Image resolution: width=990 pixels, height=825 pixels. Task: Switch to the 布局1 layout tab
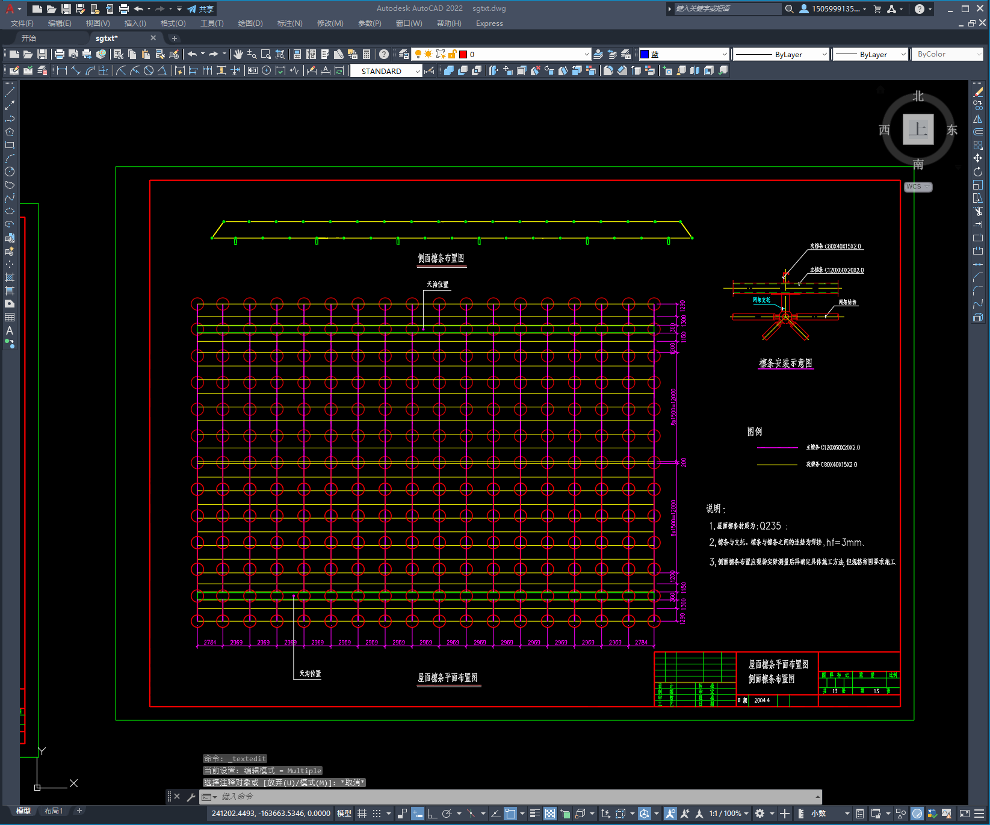pyautogui.click(x=53, y=811)
